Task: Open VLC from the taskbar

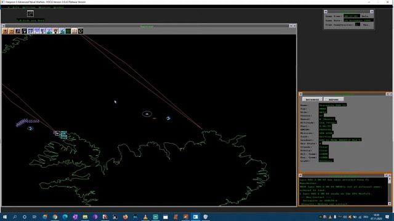Action: [145, 217]
